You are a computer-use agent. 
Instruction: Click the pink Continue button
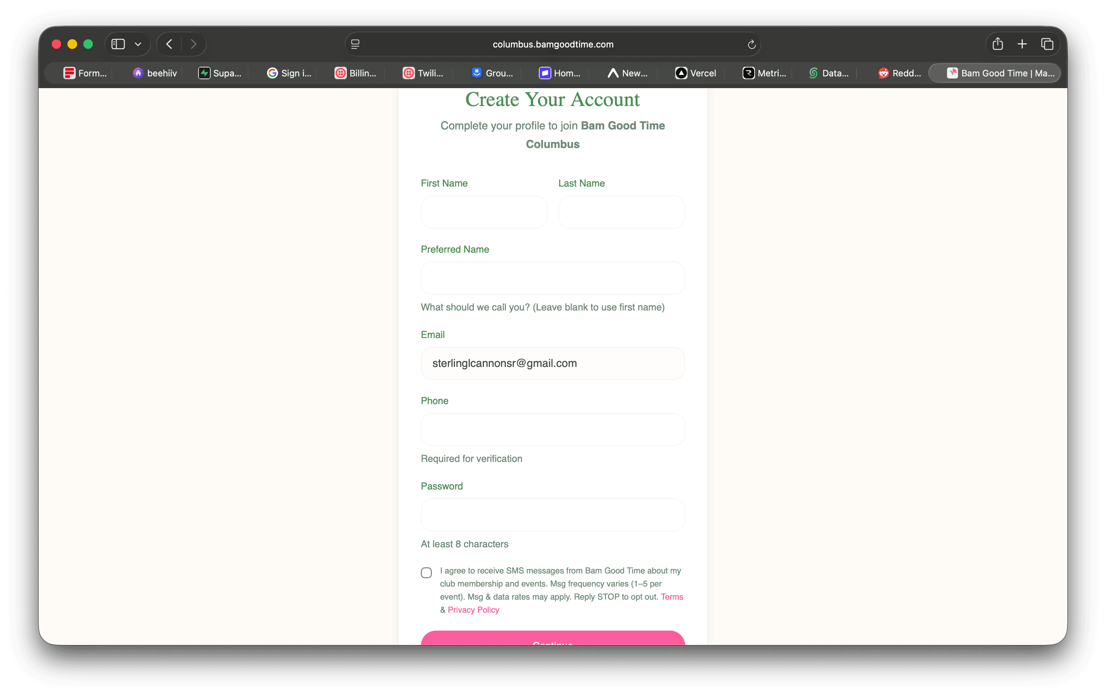[553, 638]
